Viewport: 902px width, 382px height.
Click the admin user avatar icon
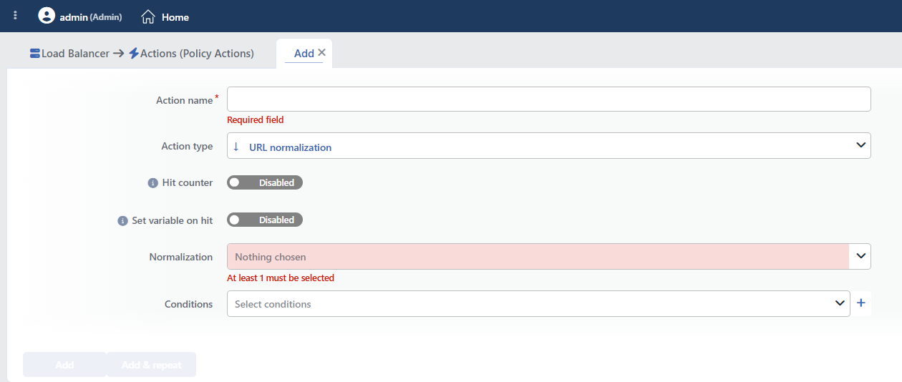[47, 16]
